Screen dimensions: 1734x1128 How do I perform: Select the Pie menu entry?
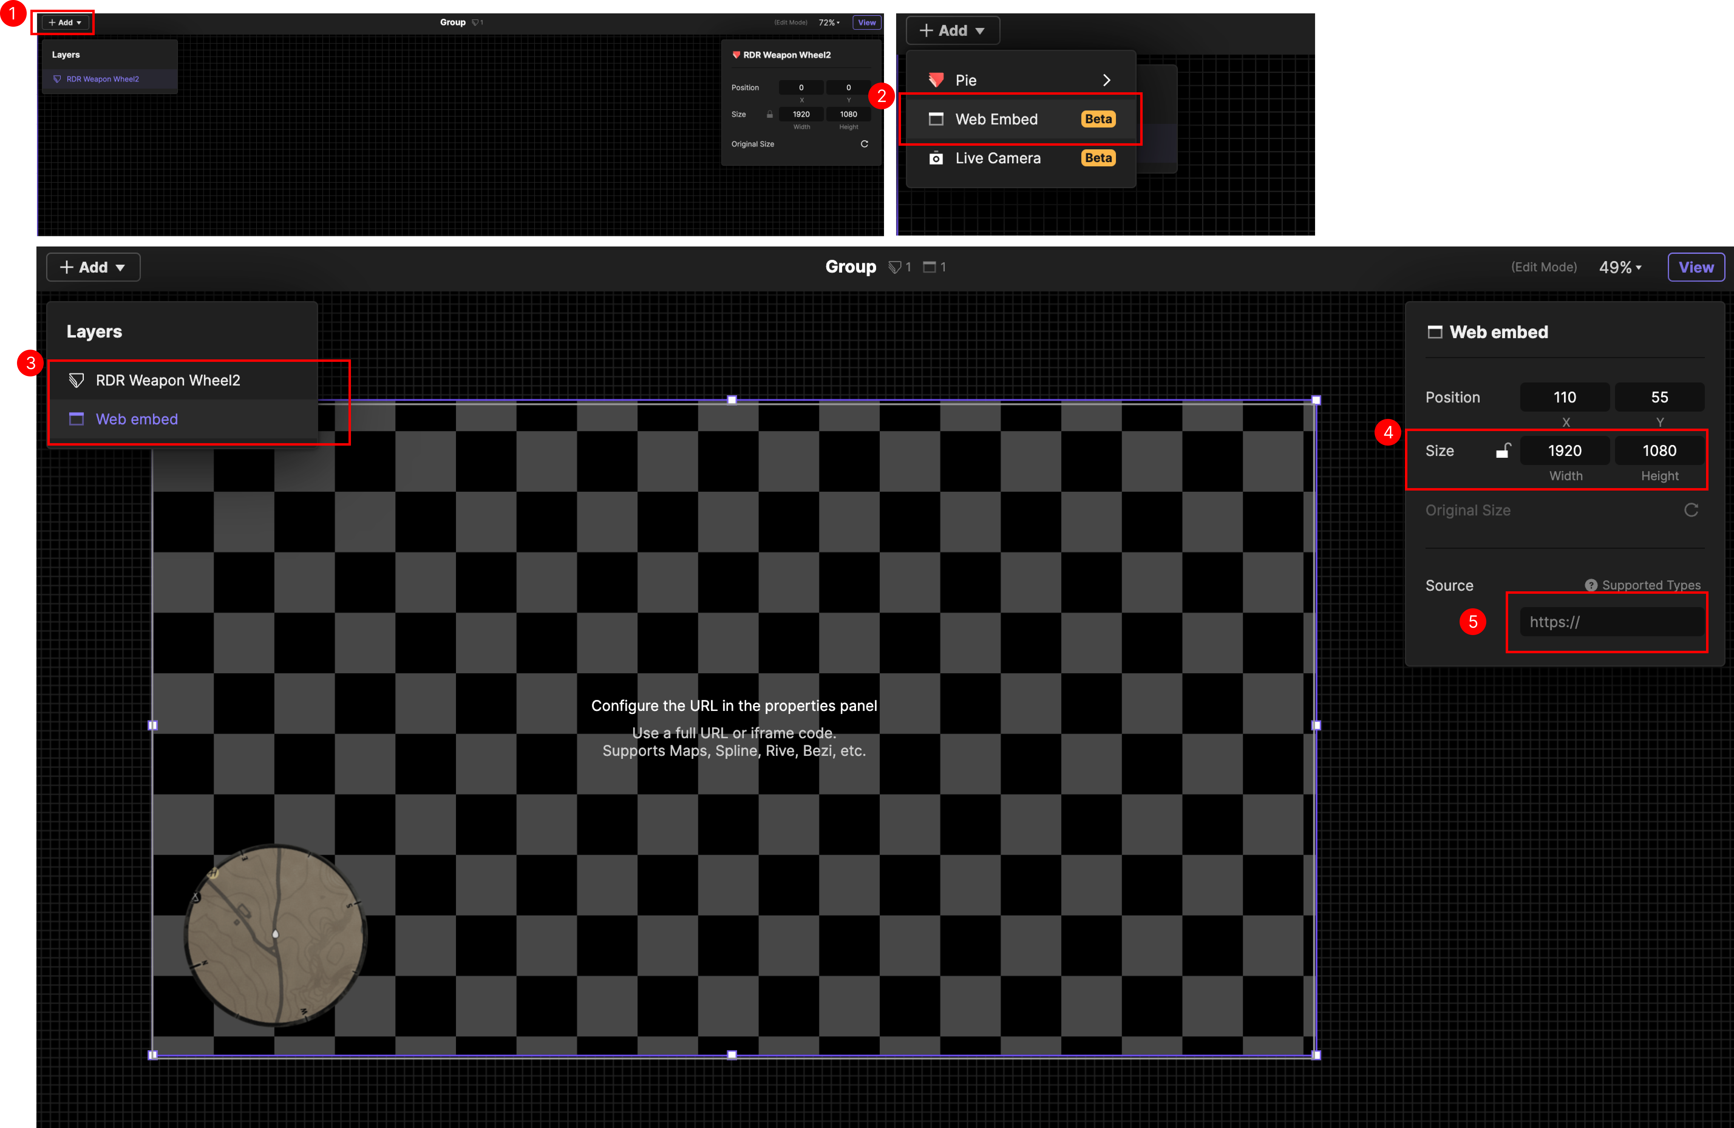point(1021,80)
